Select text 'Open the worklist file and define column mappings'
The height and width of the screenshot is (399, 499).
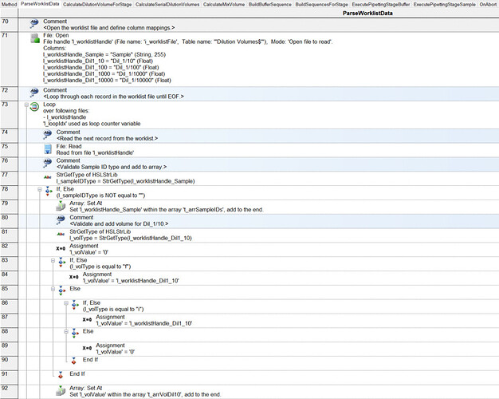(109, 28)
